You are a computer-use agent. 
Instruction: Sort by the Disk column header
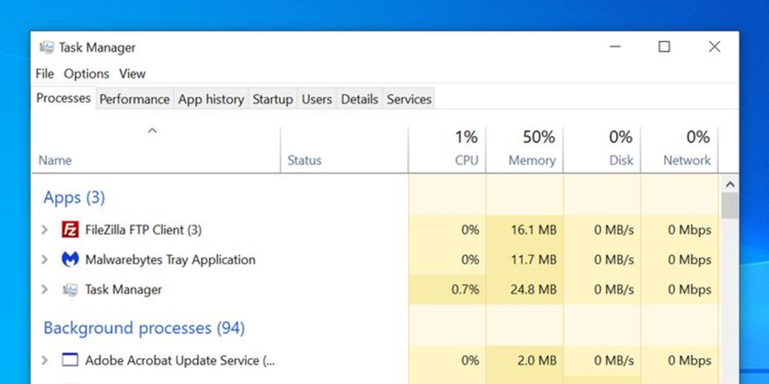pyautogui.click(x=602, y=150)
